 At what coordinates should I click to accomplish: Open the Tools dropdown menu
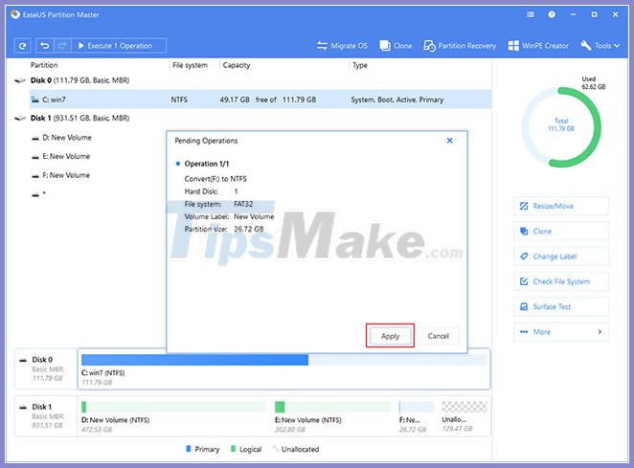[x=601, y=45]
